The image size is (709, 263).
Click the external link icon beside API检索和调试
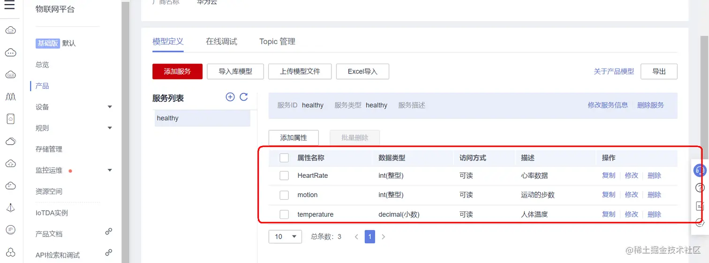pos(108,252)
